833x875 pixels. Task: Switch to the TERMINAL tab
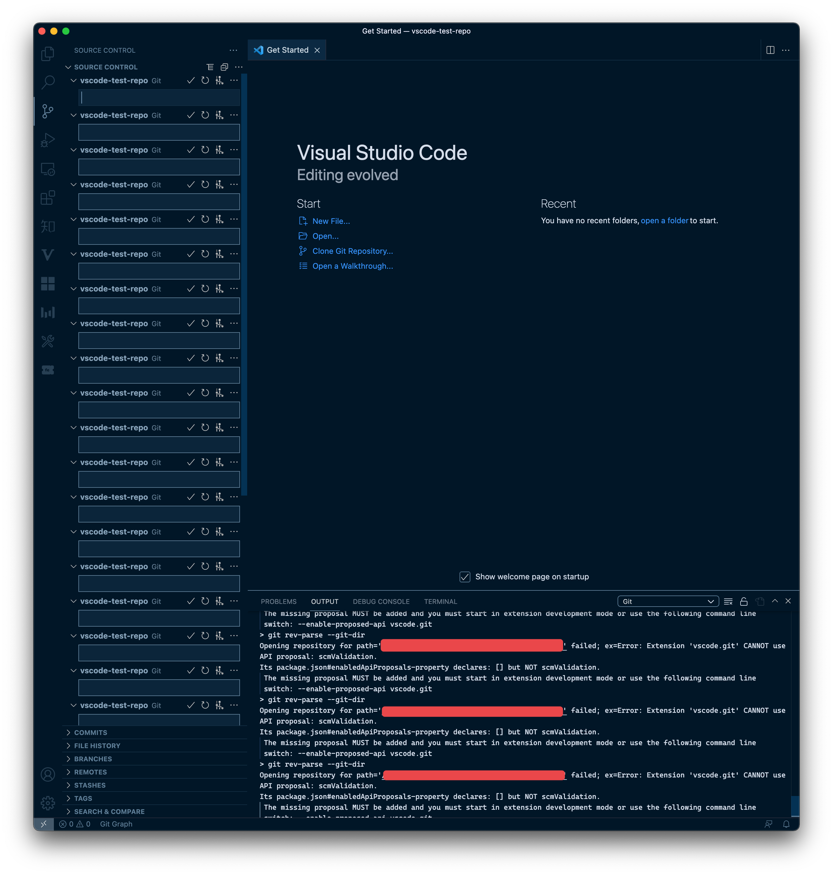440,601
